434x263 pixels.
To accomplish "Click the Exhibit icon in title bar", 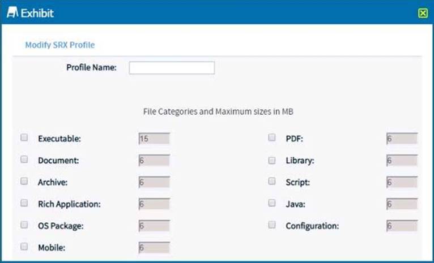I will tap(11, 13).
